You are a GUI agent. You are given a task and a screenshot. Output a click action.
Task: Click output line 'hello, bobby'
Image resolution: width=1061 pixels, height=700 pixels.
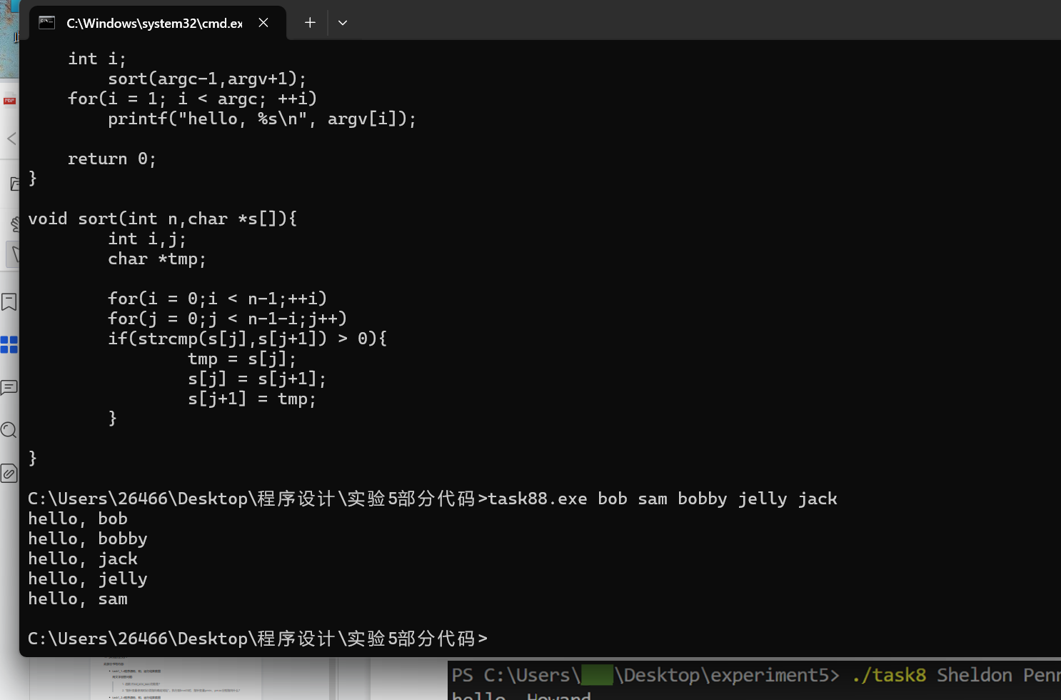pyautogui.click(x=88, y=539)
